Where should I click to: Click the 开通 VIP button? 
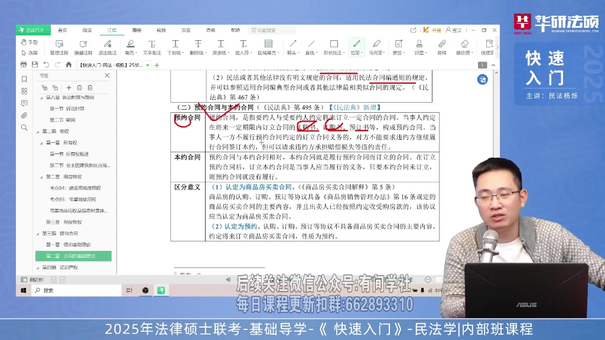click(x=432, y=30)
